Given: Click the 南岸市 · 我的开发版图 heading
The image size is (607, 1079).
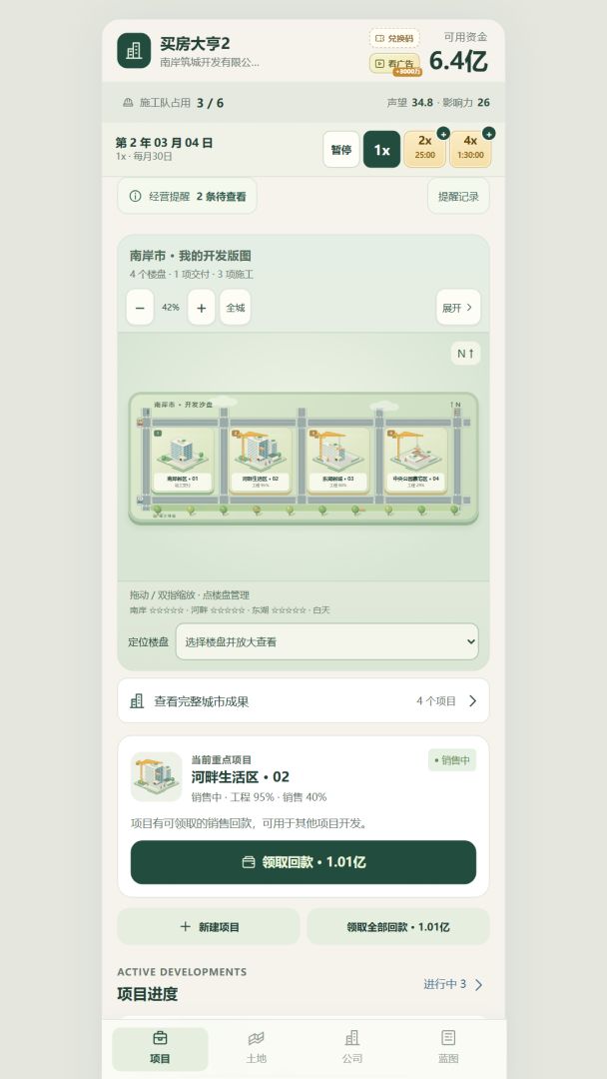Looking at the screenshot, I should pos(191,256).
